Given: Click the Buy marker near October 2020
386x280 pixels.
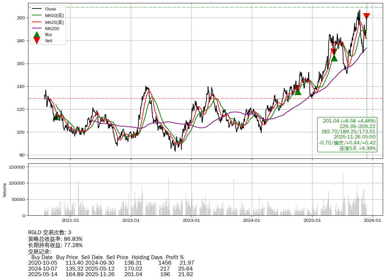Looking at the screenshot, I should [x=56, y=117].
